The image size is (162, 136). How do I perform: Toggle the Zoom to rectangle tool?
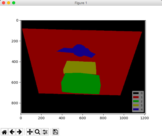tap(37, 132)
